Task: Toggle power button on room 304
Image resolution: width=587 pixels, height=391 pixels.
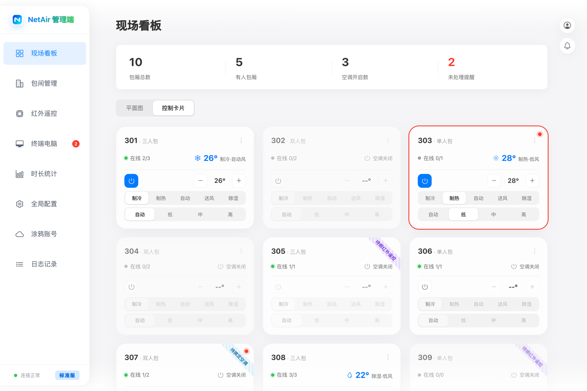Action: point(131,287)
